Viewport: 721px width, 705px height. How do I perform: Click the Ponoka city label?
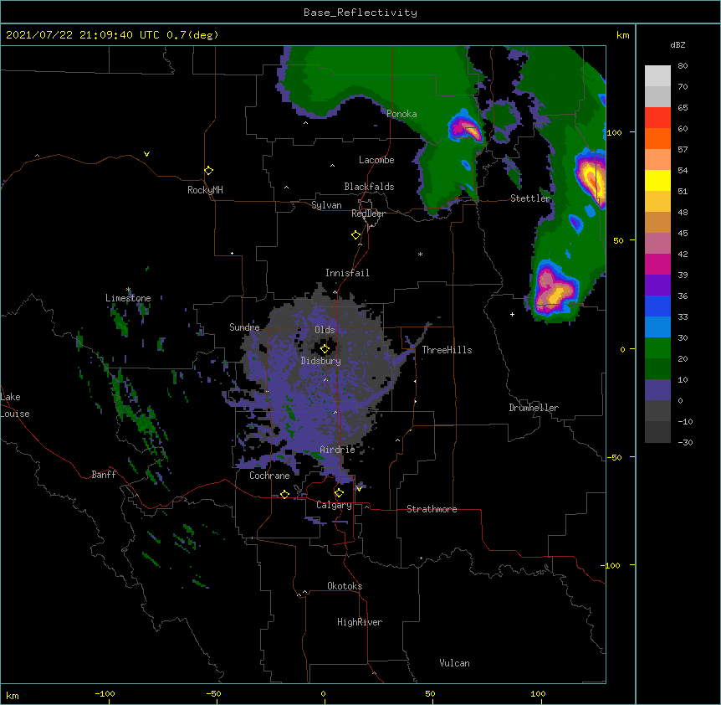pos(401,114)
